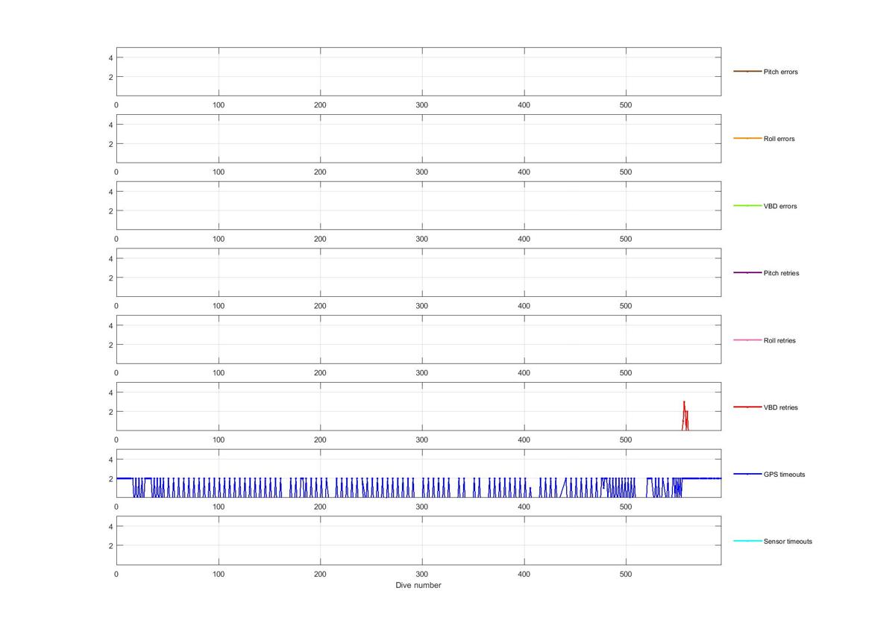
Task: Click the y-axis 4 tick of Roll retries plot
Action: point(110,325)
